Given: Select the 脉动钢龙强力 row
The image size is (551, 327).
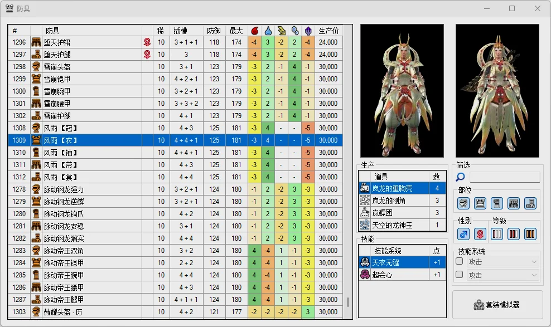Looking at the screenshot, I should pyautogui.click(x=175, y=189).
